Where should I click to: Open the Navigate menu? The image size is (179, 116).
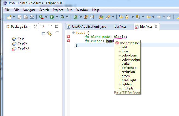(x=29, y=10)
